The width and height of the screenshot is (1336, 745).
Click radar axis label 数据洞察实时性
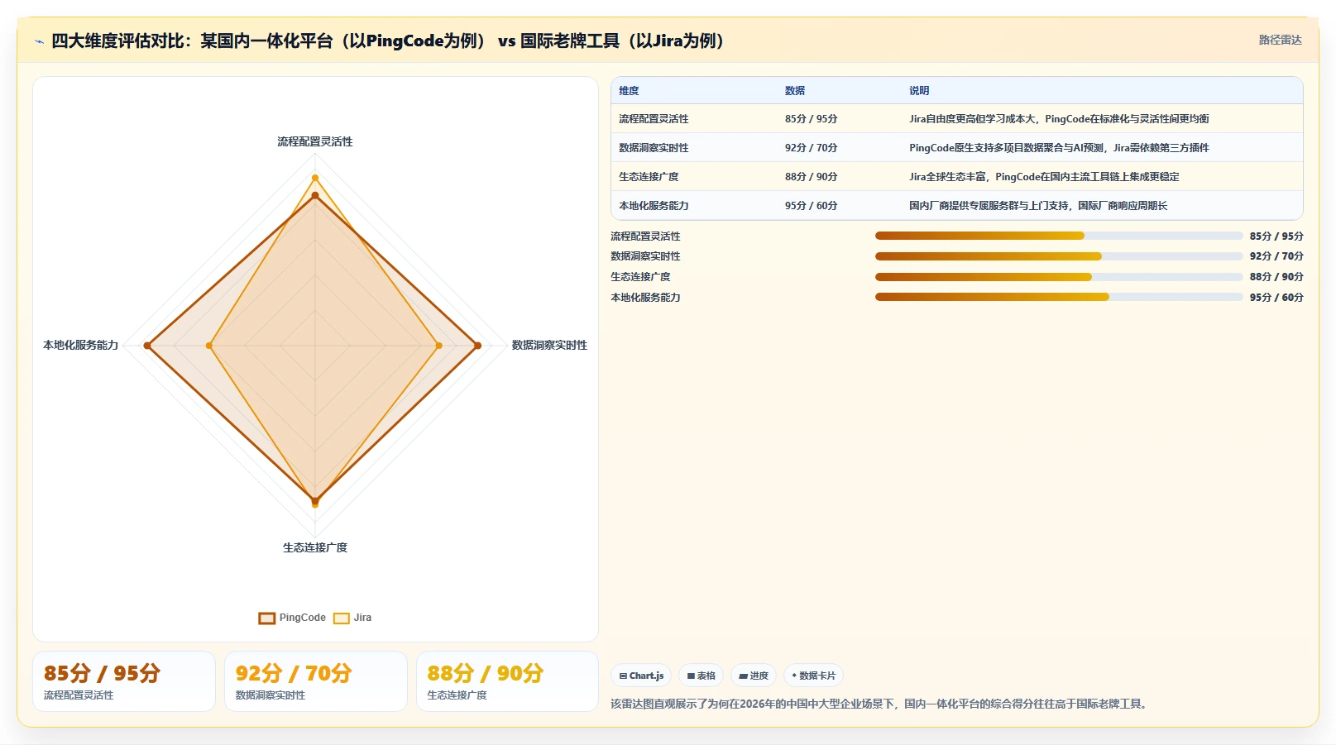coord(549,346)
